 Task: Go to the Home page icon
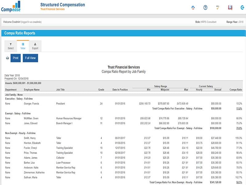(x=193, y=8)
